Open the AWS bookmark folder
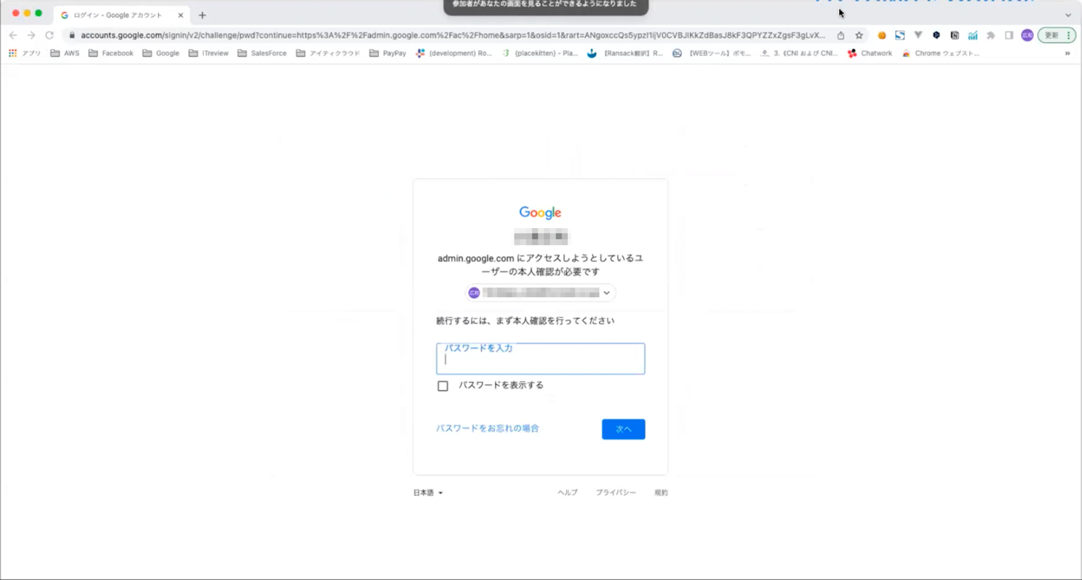The image size is (1082, 580). pyautogui.click(x=65, y=53)
